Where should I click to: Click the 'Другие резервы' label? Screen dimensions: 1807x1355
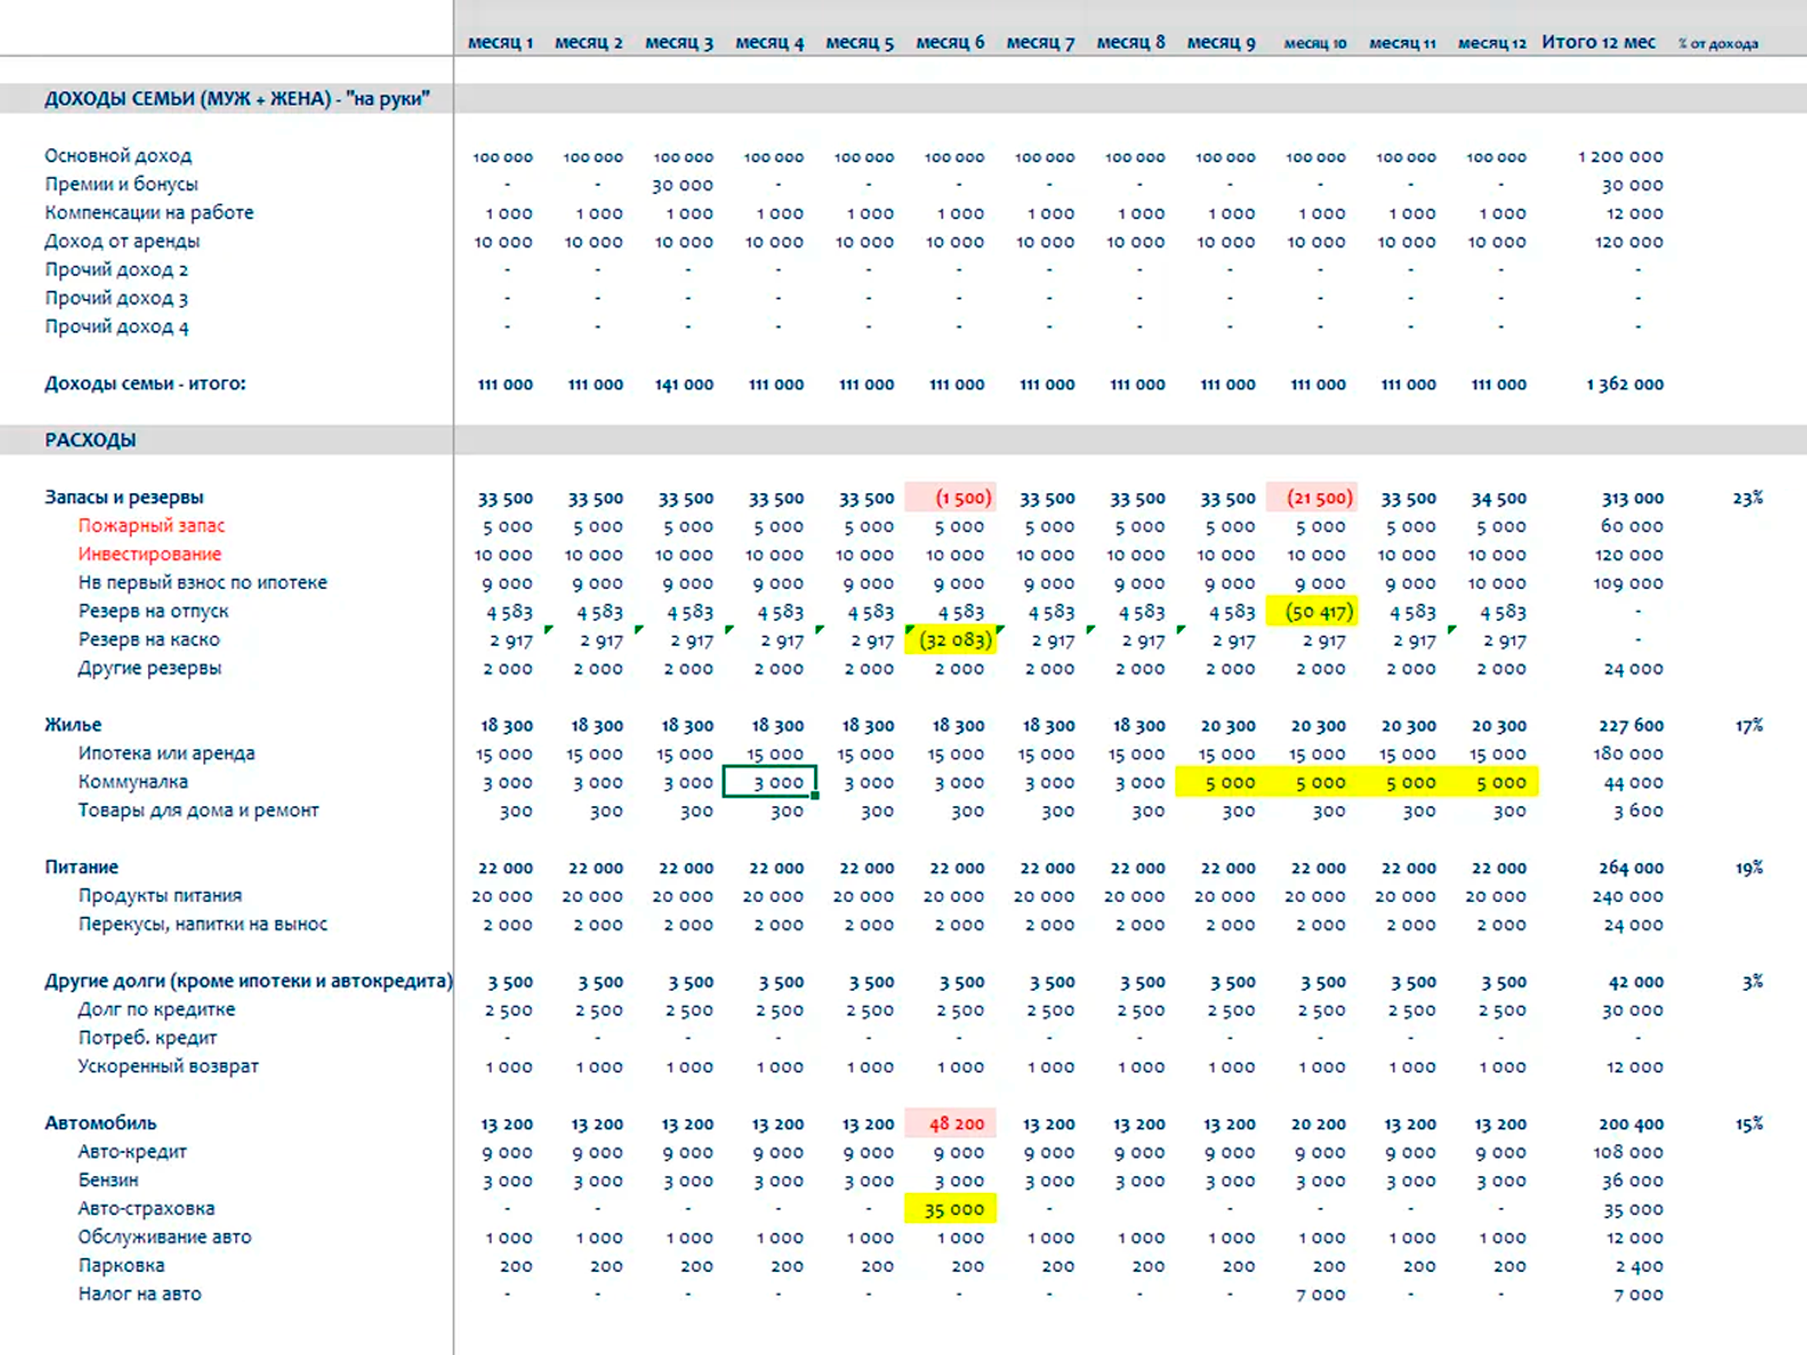149,668
